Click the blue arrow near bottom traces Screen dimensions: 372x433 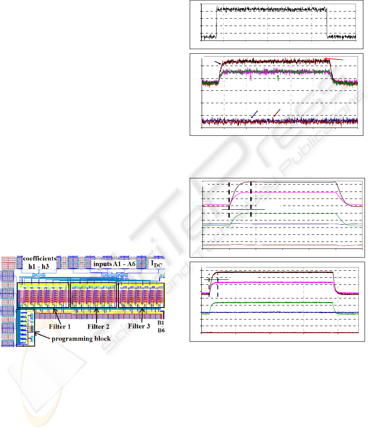[x=254, y=114]
